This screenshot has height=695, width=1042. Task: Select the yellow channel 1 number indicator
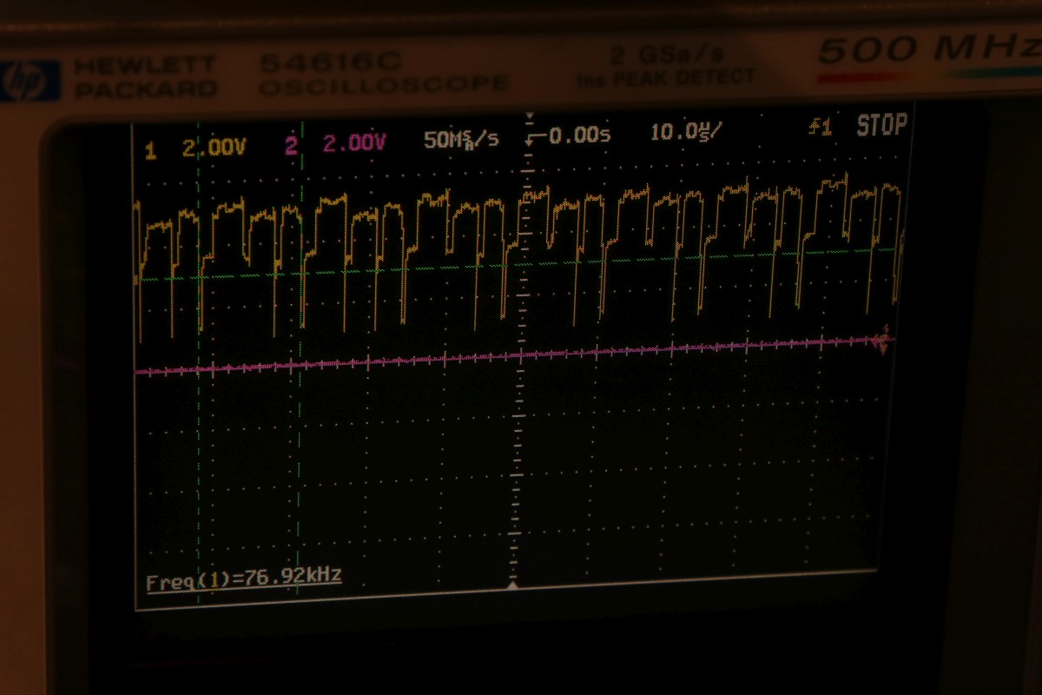click(151, 151)
